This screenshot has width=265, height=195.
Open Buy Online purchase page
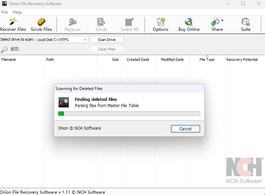point(189,25)
